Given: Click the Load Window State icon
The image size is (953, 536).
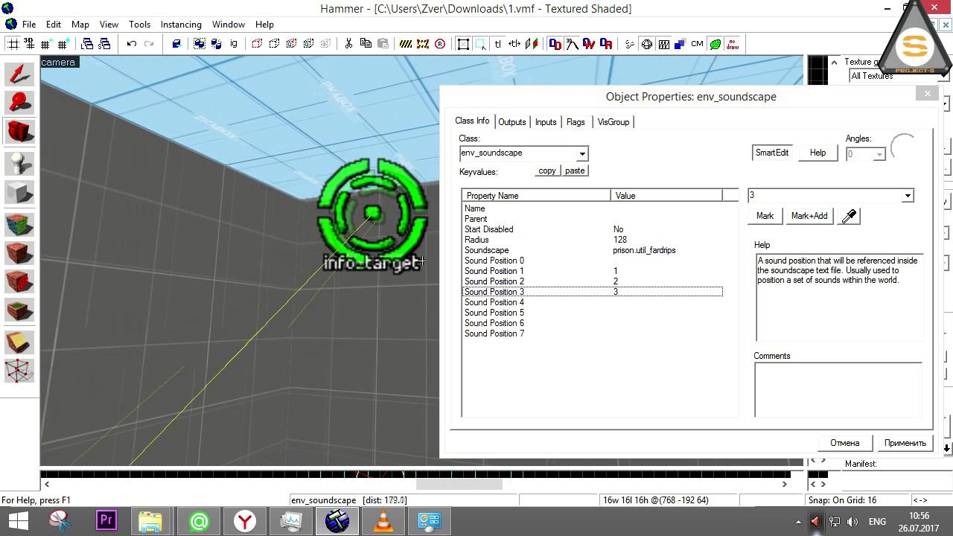Looking at the screenshot, I should click(x=87, y=44).
